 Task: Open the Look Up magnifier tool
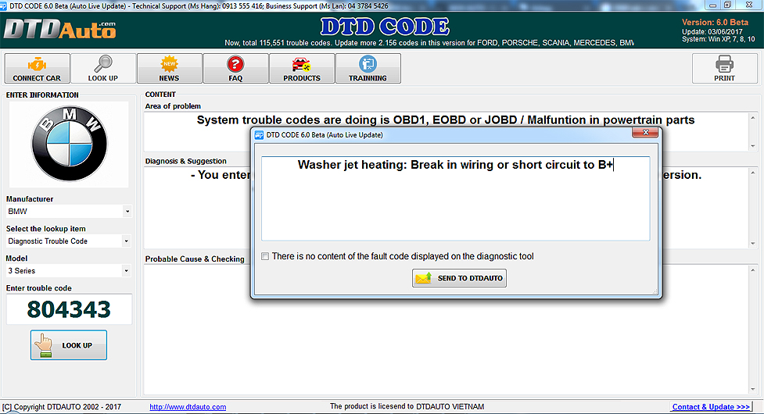click(102, 69)
